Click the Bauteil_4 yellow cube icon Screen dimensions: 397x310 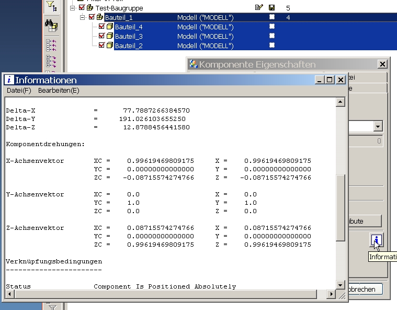[x=110, y=27]
